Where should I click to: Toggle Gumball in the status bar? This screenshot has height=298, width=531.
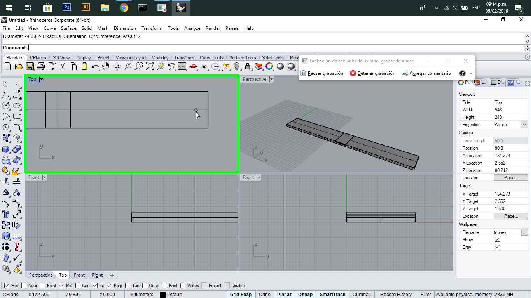click(362, 295)
